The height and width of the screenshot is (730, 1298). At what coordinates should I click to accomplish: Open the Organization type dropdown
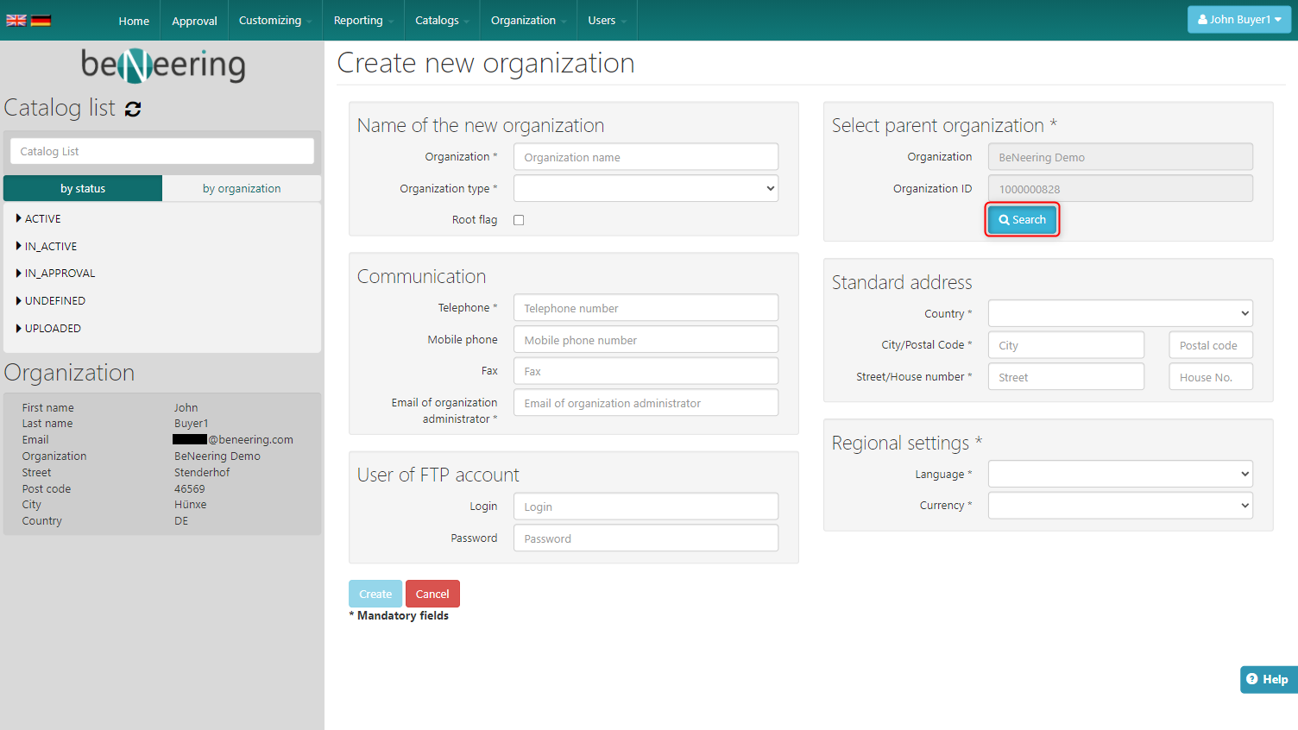coord(646,189)
